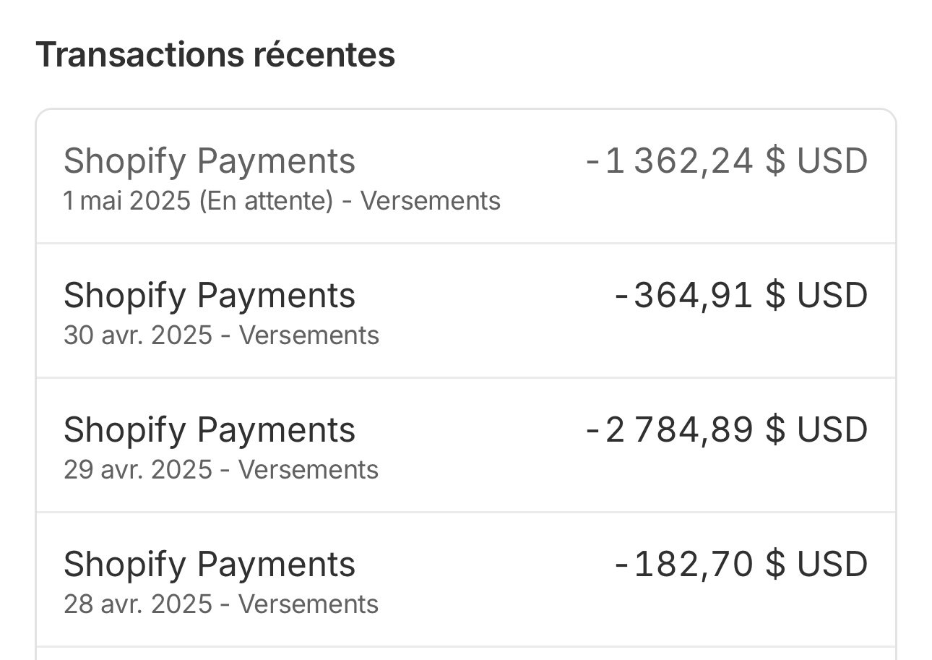
Task: Click the En attente status indicator
Action: 254,201
